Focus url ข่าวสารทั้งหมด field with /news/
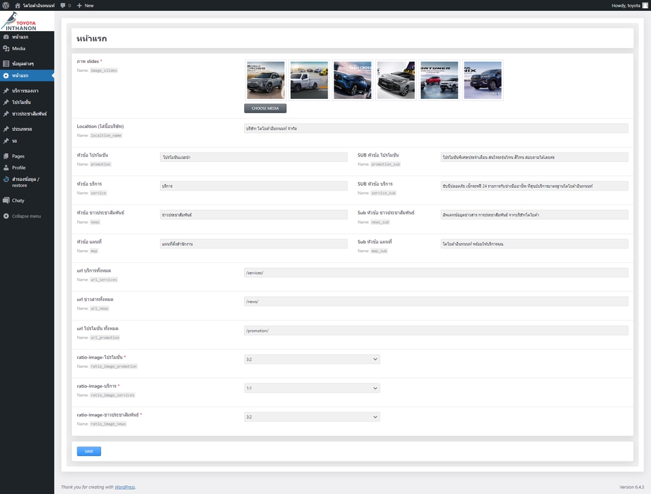The height and width of the screenshot is (494, 651). point(436,302)
